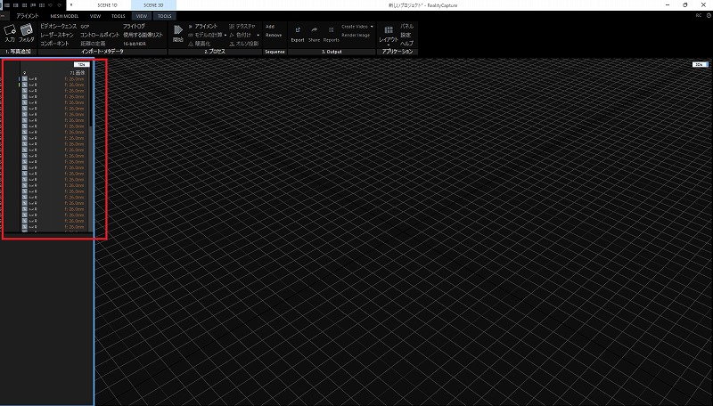
Task: Click 使用する画像リスト (Image list)
Action: tap(143, 35)
